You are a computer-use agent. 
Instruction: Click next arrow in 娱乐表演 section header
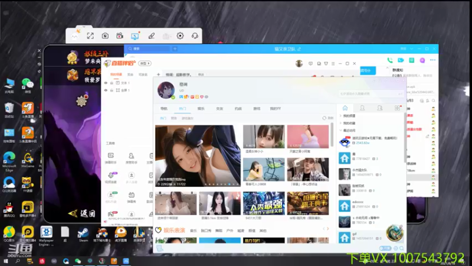tap(328, 229)
